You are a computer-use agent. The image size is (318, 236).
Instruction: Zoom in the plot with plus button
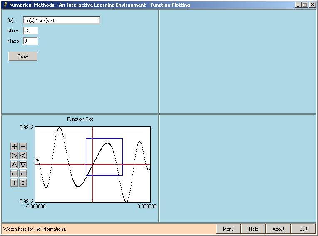(14, 146)
